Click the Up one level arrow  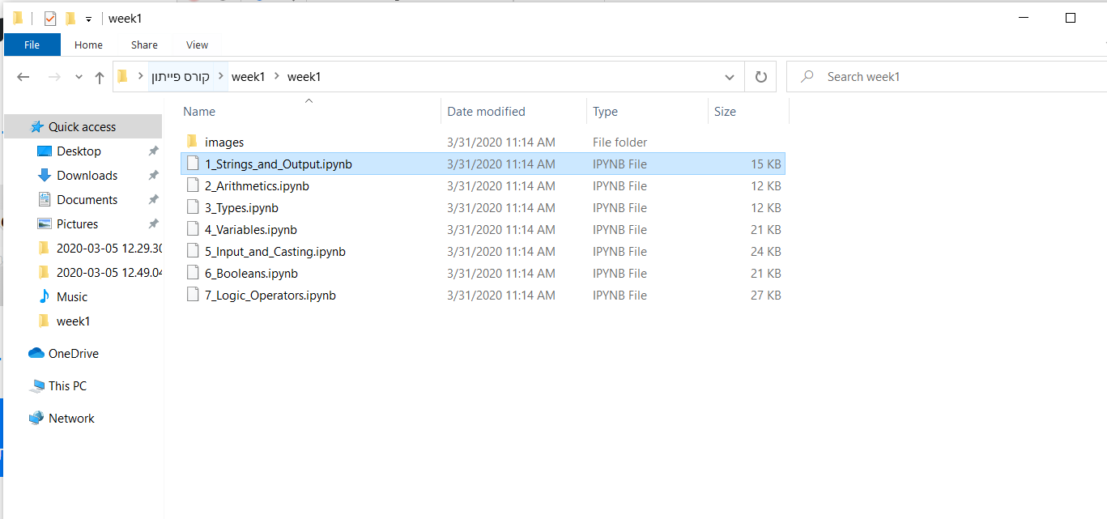[x=100, y=77]
